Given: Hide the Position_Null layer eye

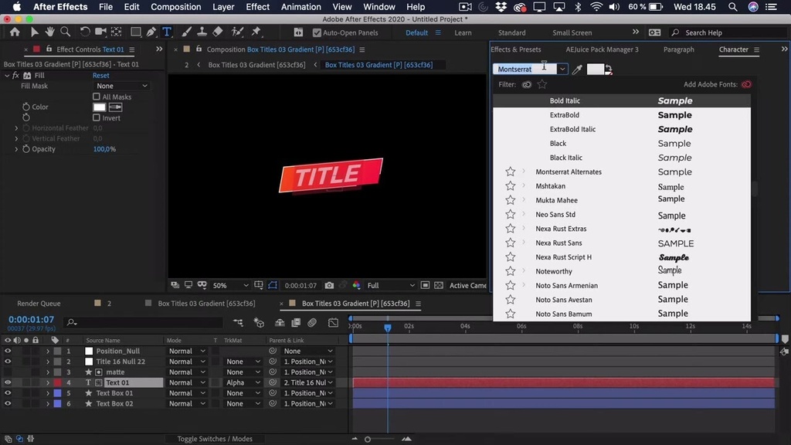Looking at the screenshot, I should pyautogui.click(x=8, y=352).
